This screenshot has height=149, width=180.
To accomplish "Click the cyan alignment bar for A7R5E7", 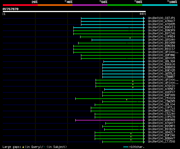I will [124, 89].
